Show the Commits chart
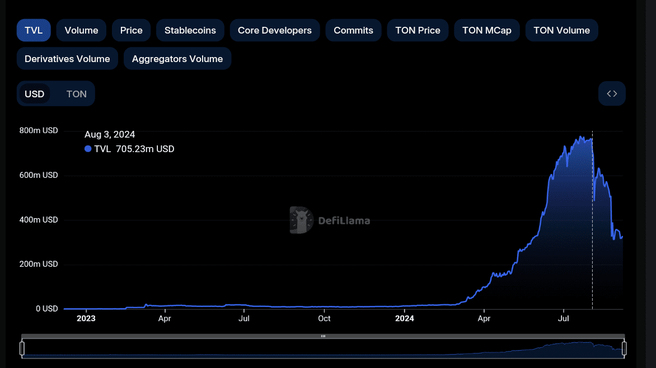 (353, 30)
